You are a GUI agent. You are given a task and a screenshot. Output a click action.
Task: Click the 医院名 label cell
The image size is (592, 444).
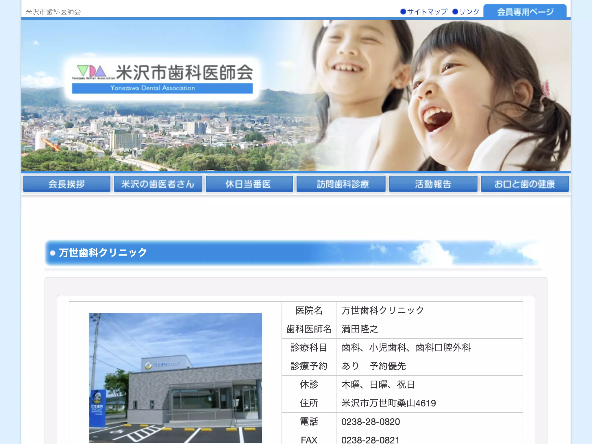[309, 310]
